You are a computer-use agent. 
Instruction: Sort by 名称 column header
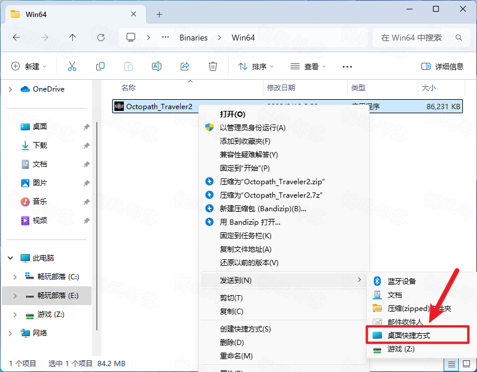128,88
